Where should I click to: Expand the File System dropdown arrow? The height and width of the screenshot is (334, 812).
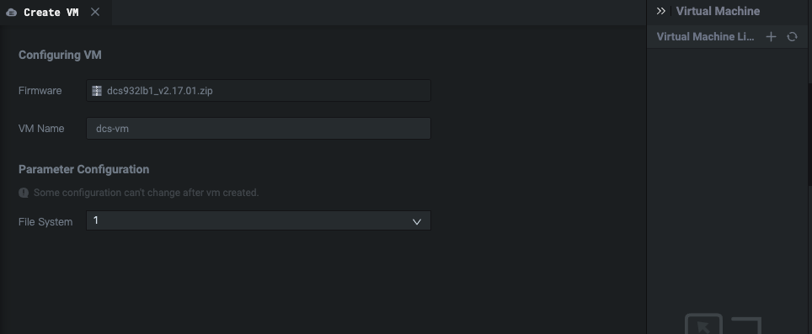[x=416, y=221]
